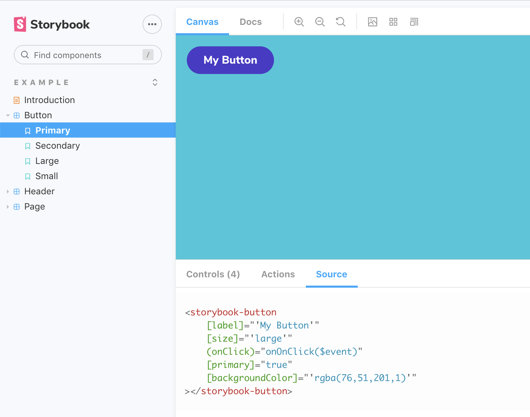Select the Secondary story

click(57, 146)
